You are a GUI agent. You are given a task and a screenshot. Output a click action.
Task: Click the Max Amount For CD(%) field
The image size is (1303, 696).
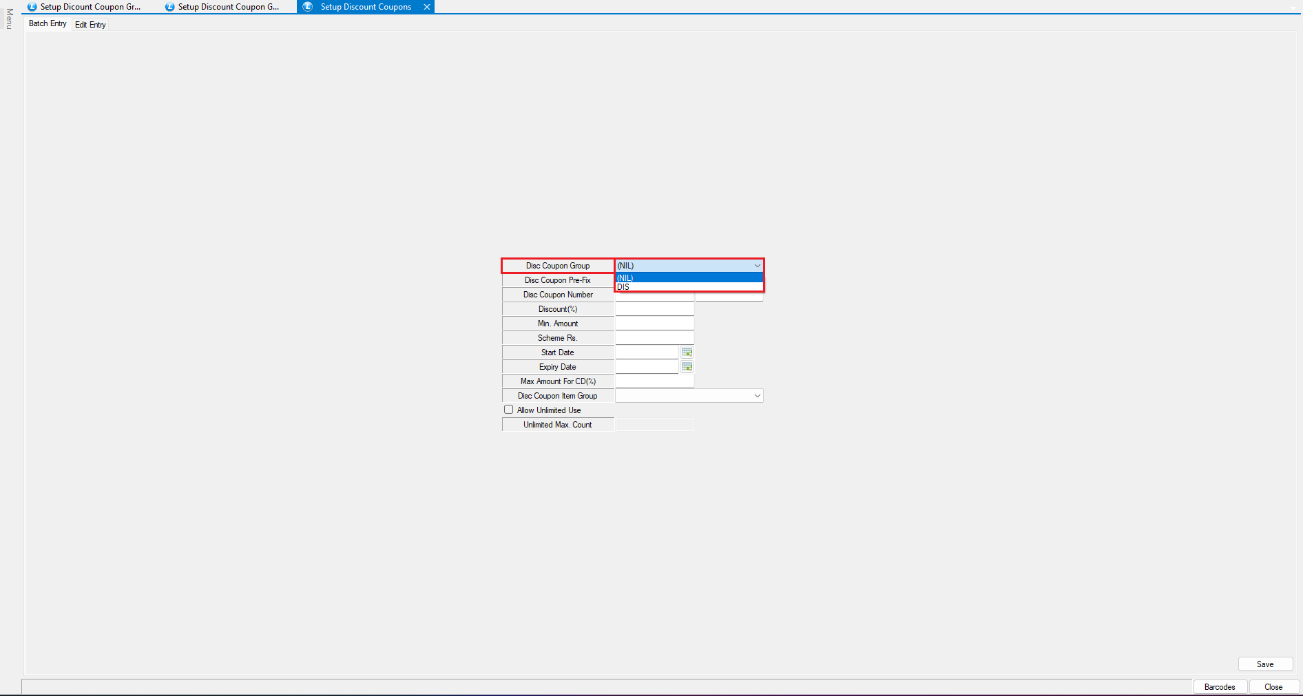tap(654, 381)
